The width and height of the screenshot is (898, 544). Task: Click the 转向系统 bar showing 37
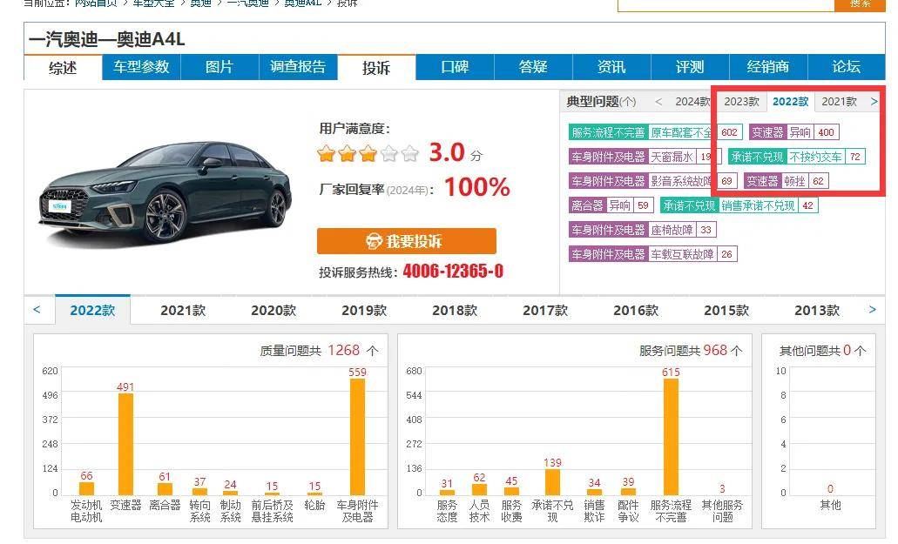(x=199, y=492)
